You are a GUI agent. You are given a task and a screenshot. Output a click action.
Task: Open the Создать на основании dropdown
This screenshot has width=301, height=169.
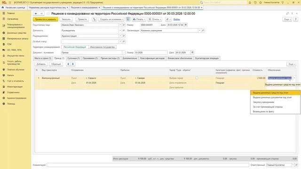(111, 19)
